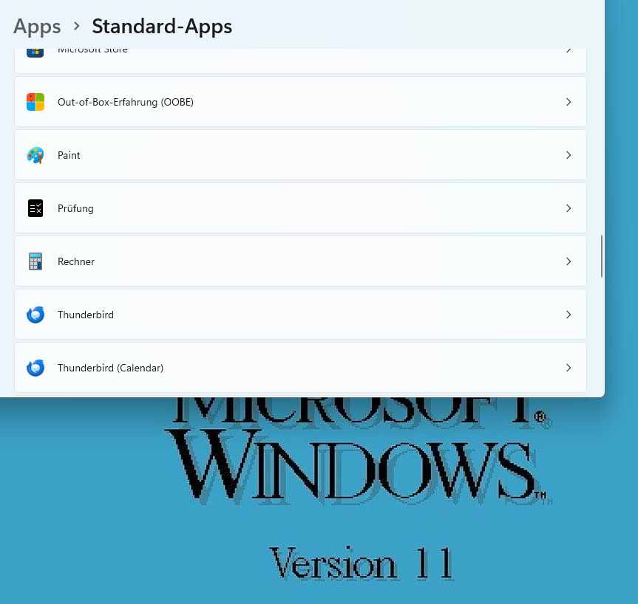Open the Out-of-Box-Erfahrung (OOBE) app icon
The height and width of the screenshot is (604, 638).
pos(35,102)
